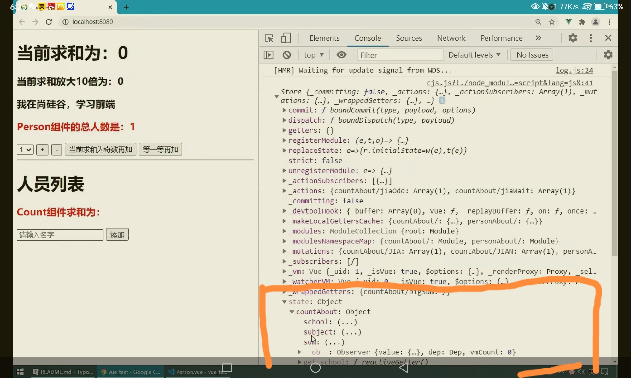Reload the localhost page
This screenshot has width=631, height=378.
49,22
